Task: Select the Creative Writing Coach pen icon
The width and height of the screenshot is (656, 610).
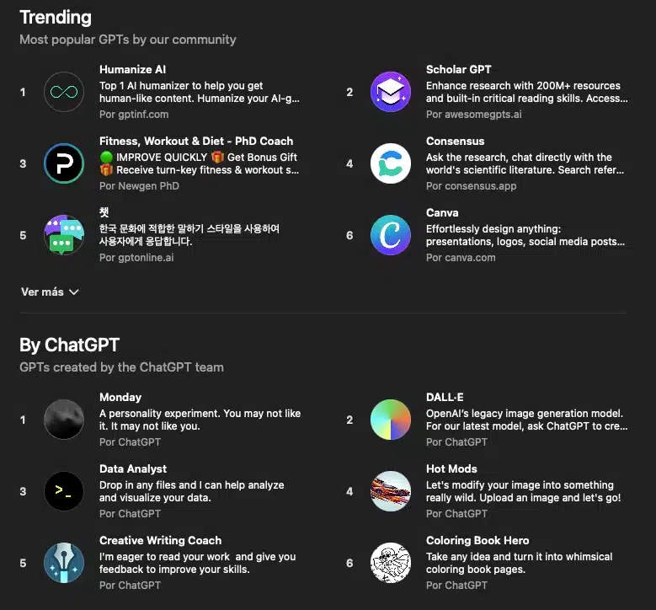Action: (x=64, y=563)
